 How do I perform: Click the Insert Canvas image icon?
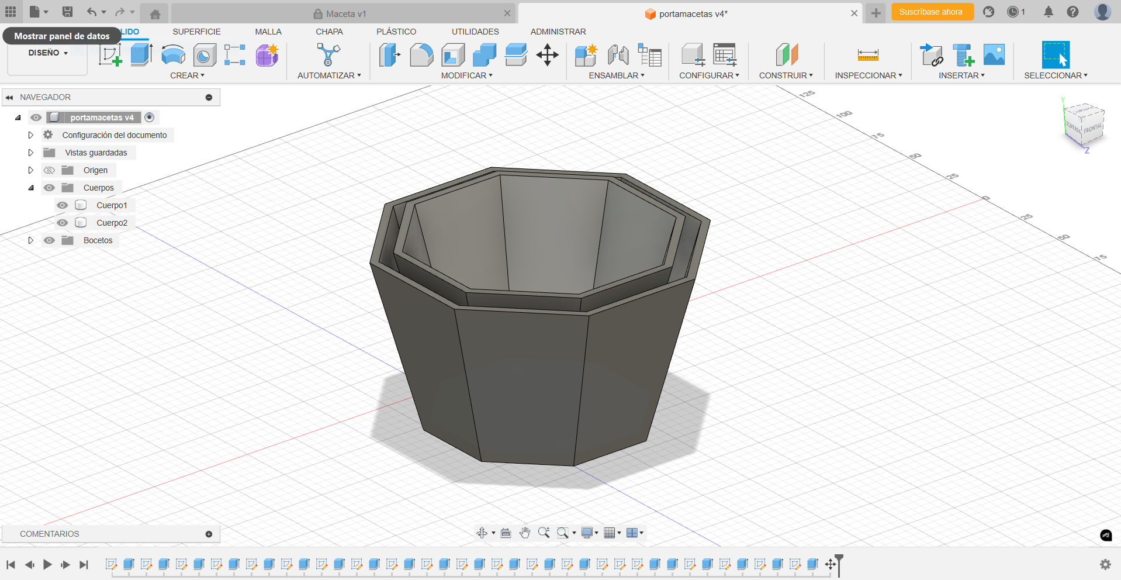click(x=994, y=55)
